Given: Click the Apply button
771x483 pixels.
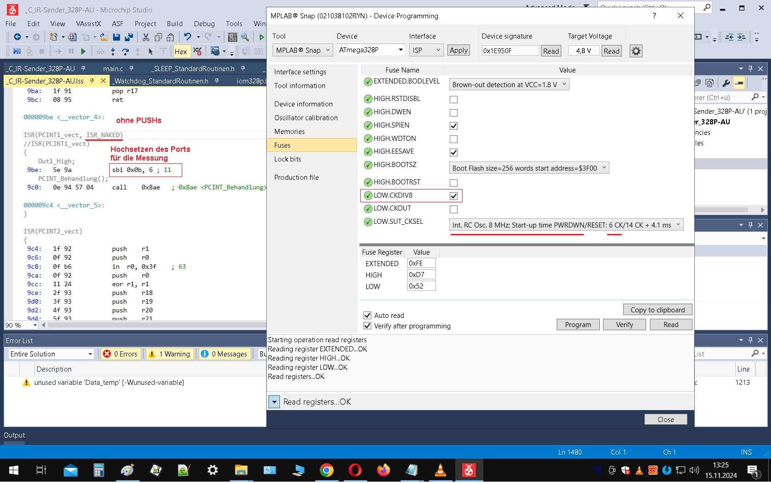Looking at the screenshot, I should tap(458, 50).
